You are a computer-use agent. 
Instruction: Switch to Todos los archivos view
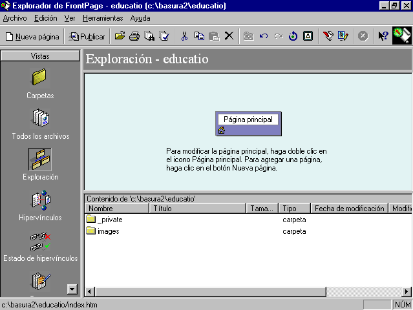[40, 124]
